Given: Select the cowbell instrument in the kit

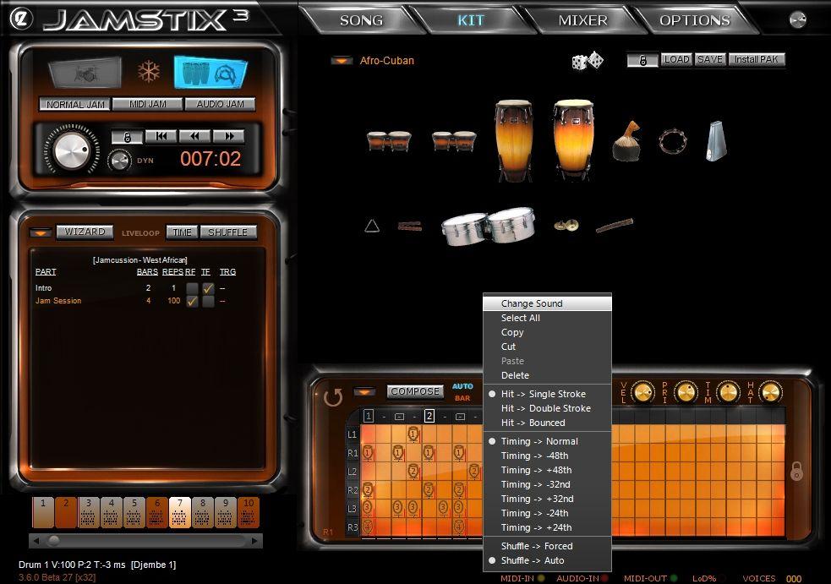Looking at the screenshot, I should point(716,141).
